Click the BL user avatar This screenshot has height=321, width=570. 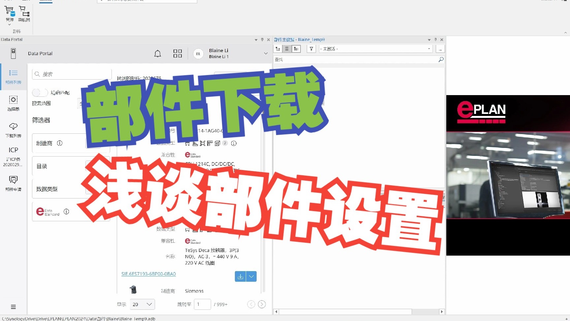198,54
